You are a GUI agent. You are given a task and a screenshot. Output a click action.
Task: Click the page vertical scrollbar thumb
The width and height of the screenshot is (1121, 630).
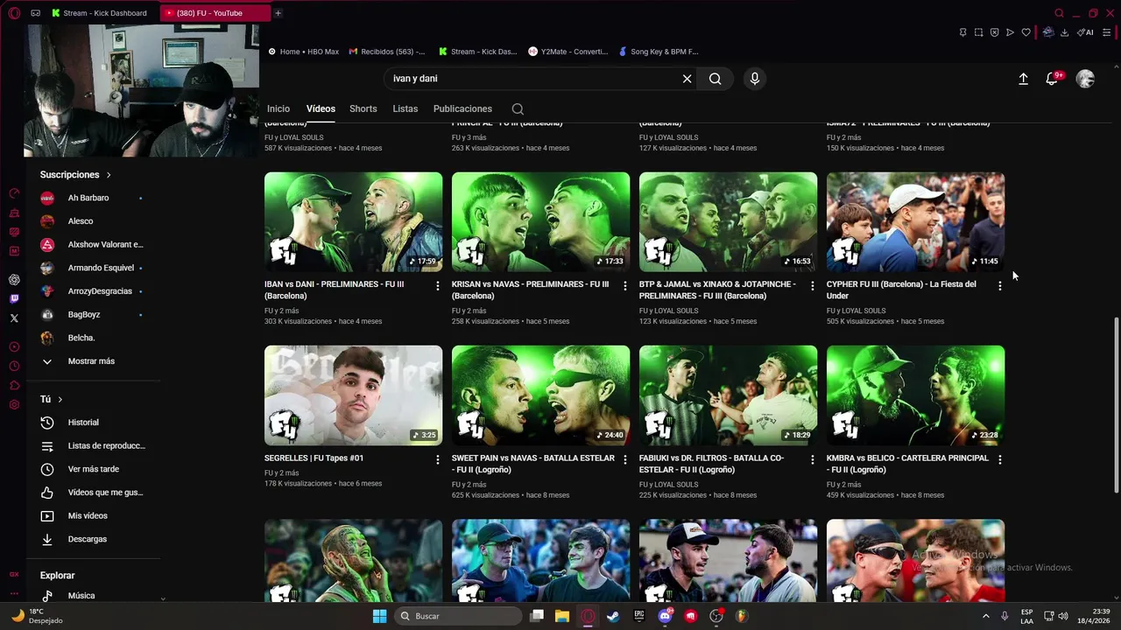[x=1116, y=404]
